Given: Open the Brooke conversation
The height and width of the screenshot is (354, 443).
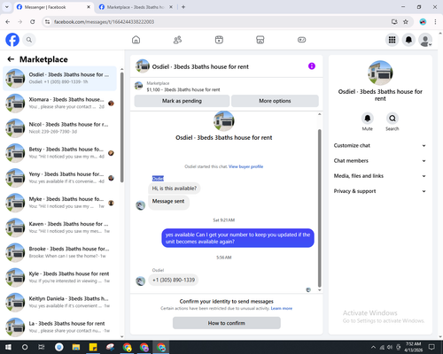Looking at the screenshot, I should coord(59,252).
